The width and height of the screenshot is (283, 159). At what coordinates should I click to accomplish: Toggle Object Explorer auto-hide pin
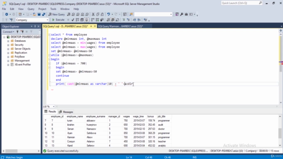pos(35,26)
